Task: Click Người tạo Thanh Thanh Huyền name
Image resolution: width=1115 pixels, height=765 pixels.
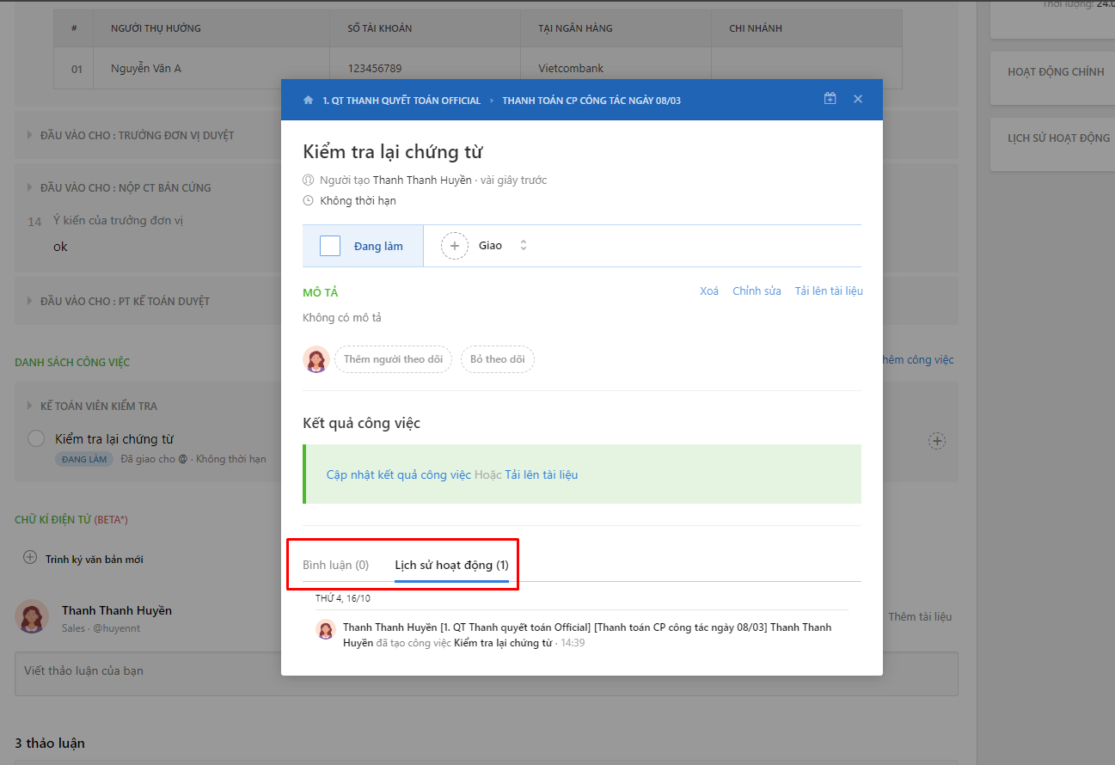Action: (422, 181)
